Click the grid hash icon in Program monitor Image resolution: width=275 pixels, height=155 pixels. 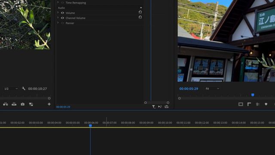257,104
